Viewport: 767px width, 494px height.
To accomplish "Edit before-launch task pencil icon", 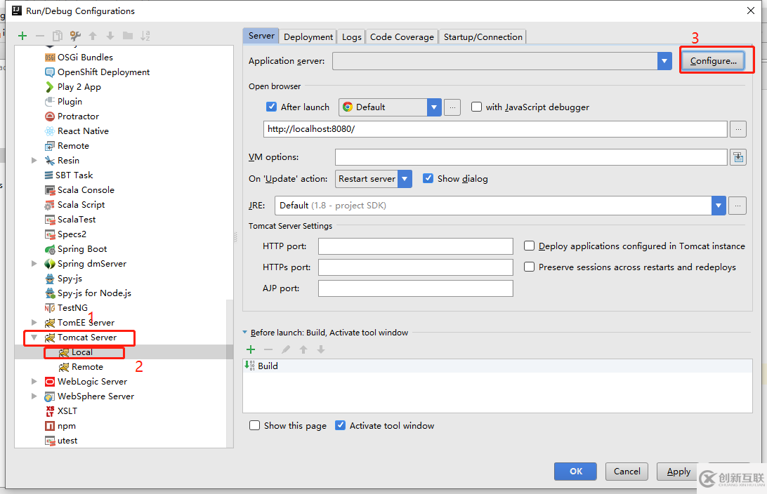I will click(x=286, y=349).
